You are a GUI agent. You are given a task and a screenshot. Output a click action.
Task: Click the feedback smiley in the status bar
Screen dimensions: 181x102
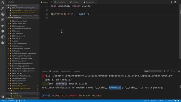175,101
